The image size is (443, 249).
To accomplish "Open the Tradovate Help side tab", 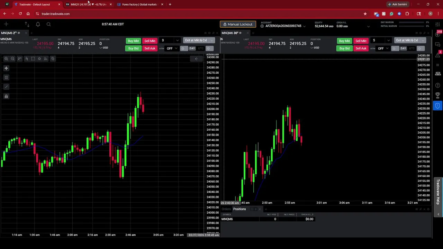I will (438, 192).
